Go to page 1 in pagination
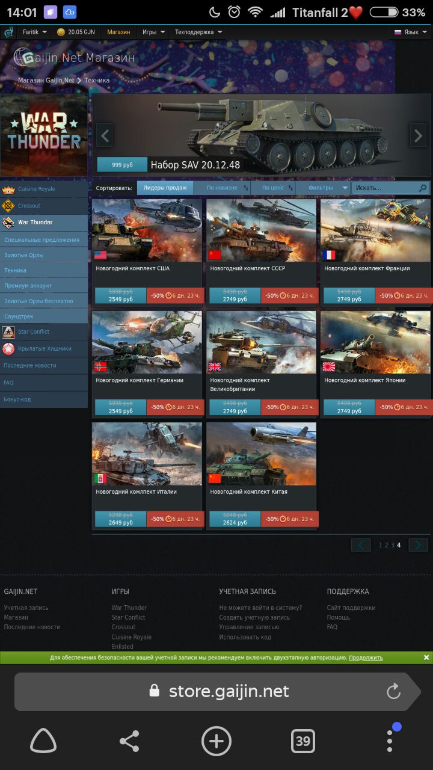This screenshot has height=770, width=433. tap(380, 545)
